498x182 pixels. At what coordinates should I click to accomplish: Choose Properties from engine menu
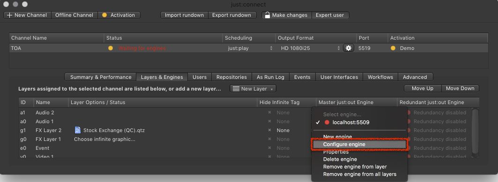coord(359,152)
